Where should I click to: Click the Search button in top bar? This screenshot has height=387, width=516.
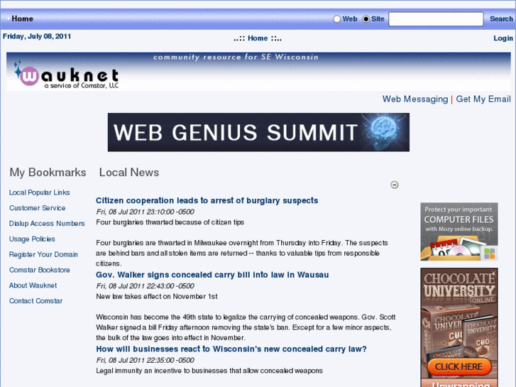(501, 18)
